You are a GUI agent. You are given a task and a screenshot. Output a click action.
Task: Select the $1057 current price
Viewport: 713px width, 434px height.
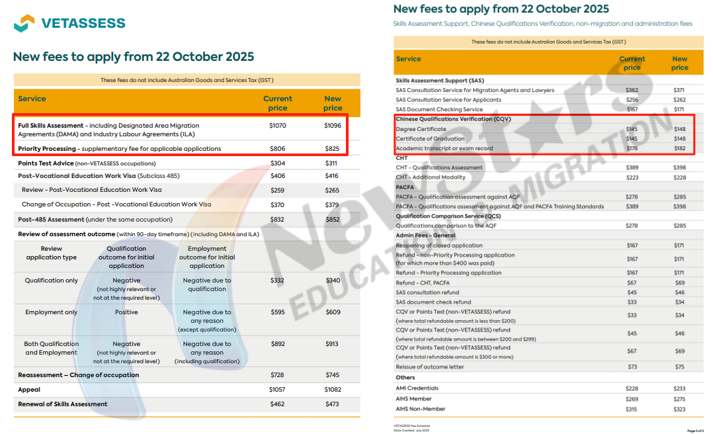click(x=277, y=390)
